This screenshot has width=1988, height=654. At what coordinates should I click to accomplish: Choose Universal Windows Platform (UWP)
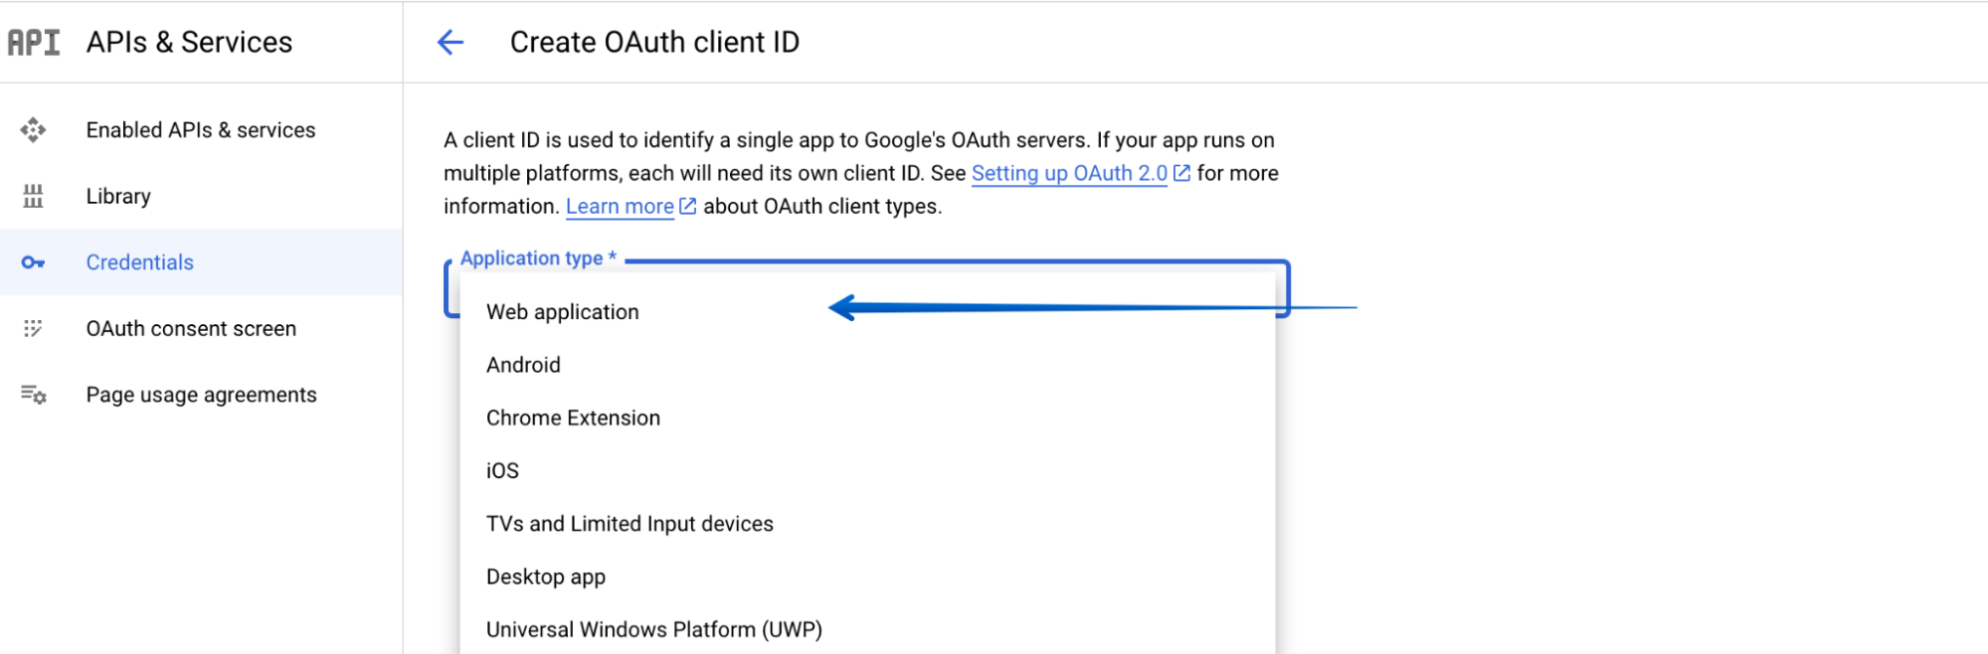tap(867, 629)
